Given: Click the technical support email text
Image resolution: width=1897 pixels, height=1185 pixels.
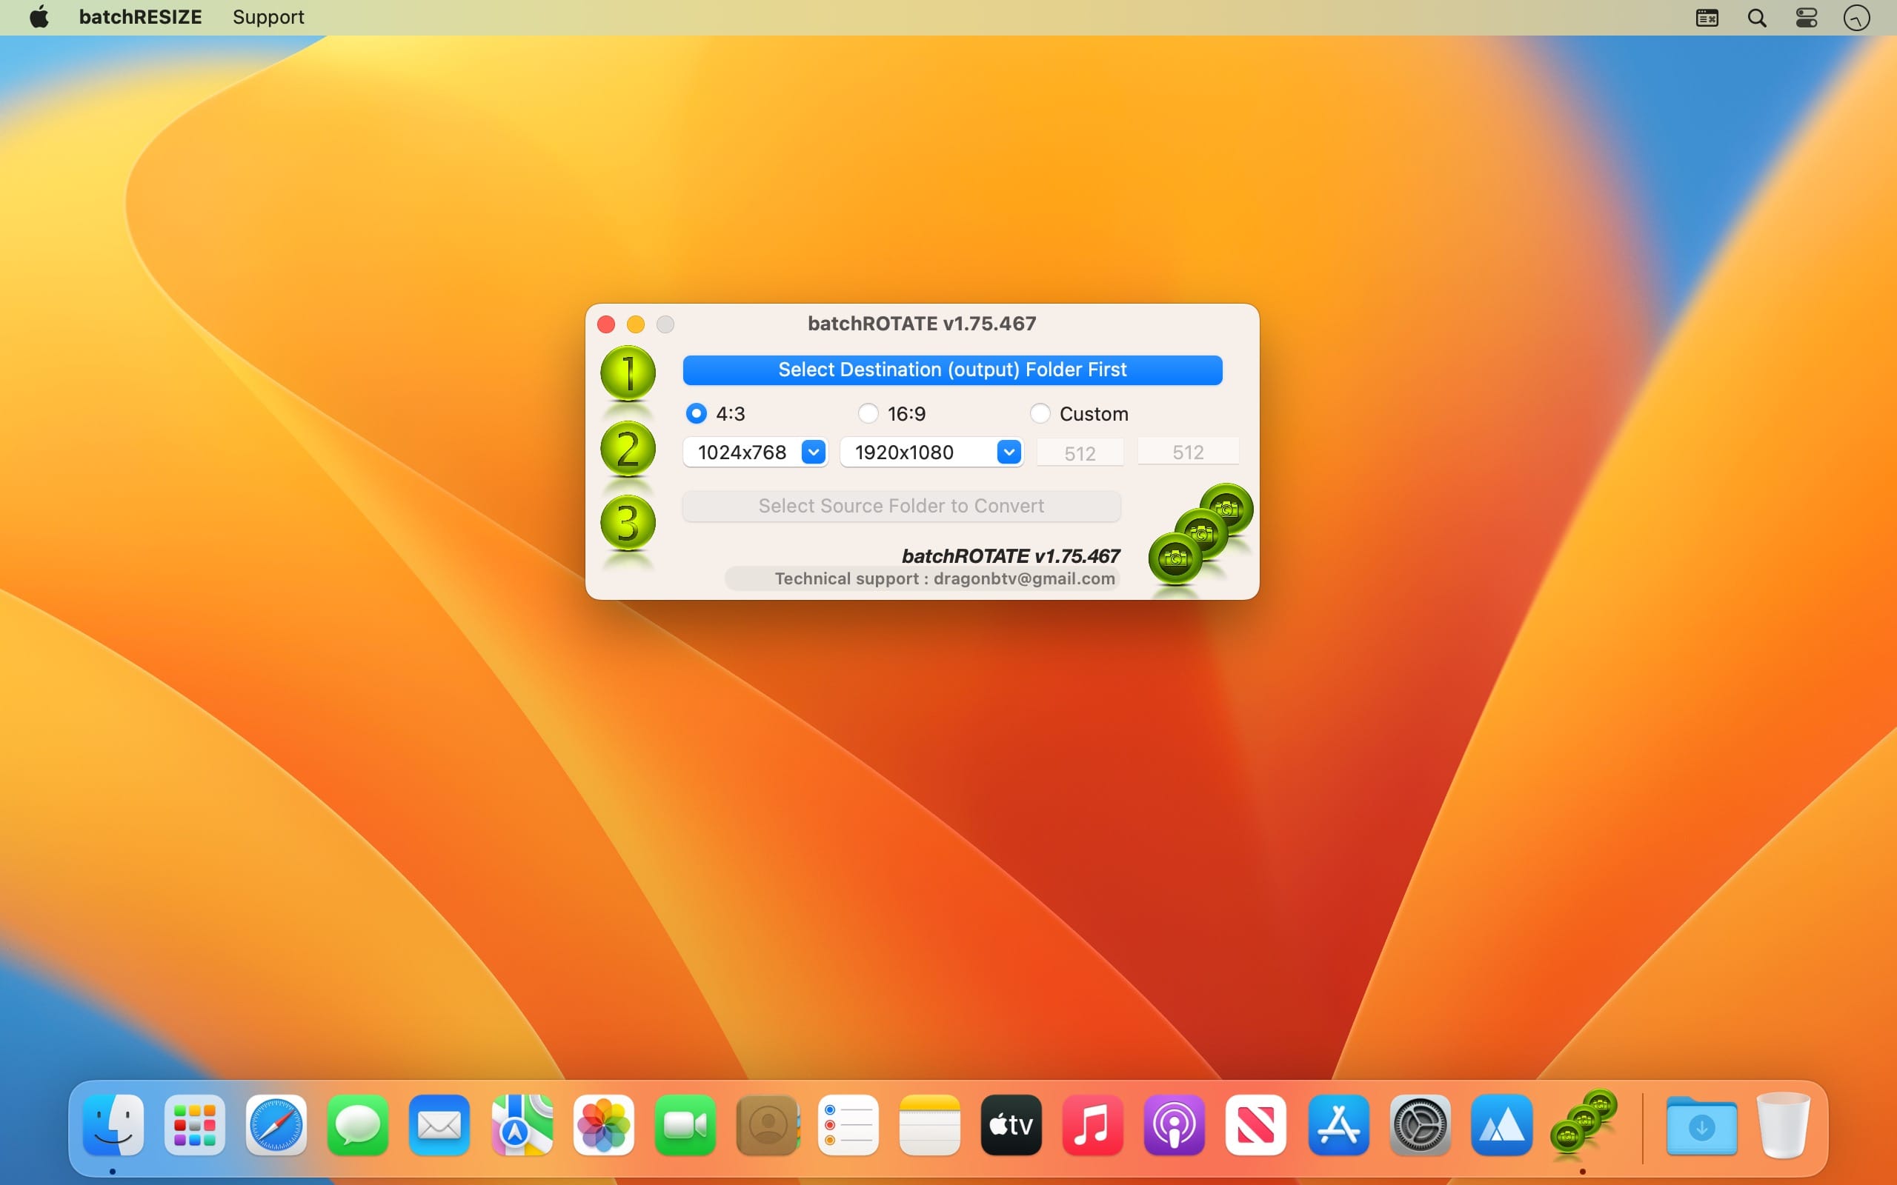Looking at the screenshot, I should point(945,578).
